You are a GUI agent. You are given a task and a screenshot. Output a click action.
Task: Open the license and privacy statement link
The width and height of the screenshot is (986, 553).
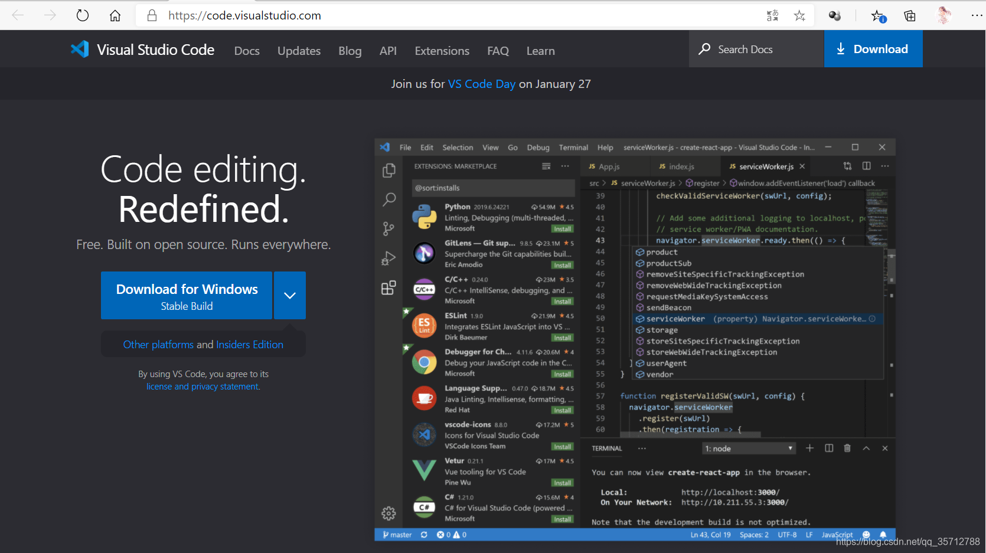pos(203,387)
